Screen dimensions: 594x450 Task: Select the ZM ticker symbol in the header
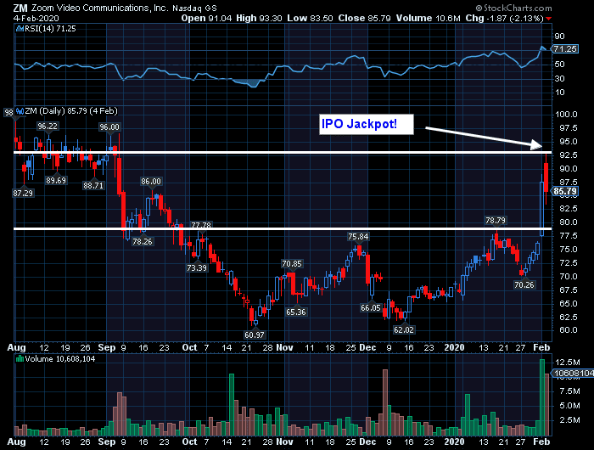20,8
